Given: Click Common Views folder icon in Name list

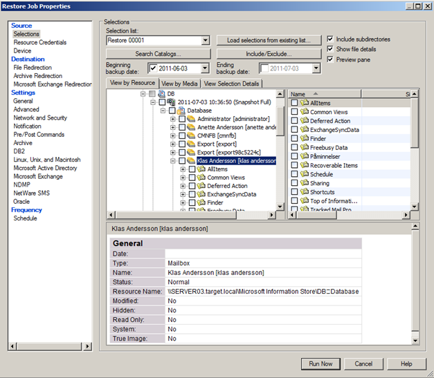Looking at the screenshot, I should [305, 112].
